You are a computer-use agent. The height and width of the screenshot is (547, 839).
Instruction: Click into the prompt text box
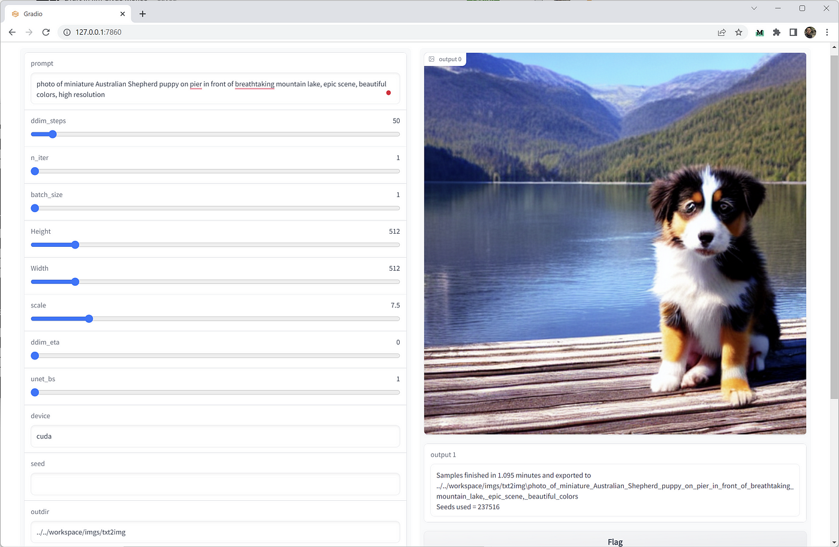coord(215,89)
